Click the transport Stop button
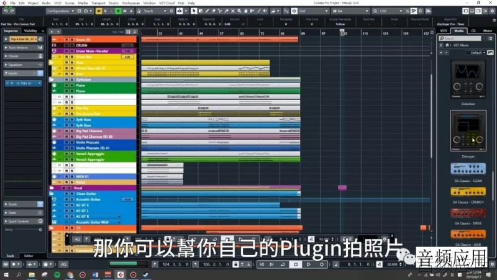This screenshot has height=280, width=497. coord(296,264)
